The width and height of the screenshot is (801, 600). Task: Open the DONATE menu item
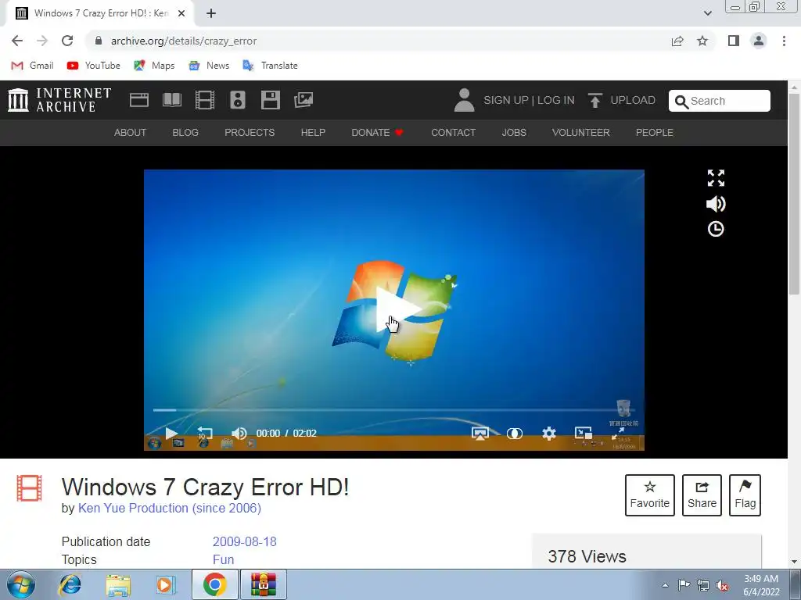[377, 133]
